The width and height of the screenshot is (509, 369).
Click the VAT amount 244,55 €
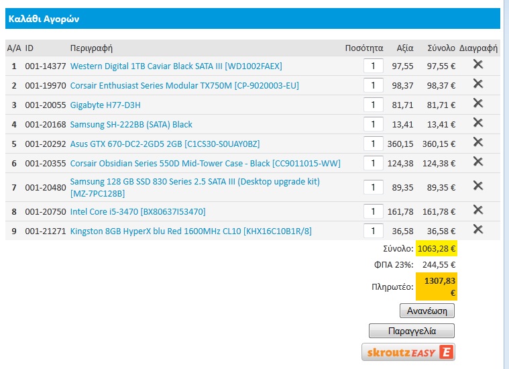[439, 265]
